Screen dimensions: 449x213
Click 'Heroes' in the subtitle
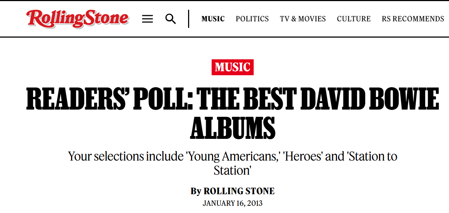pos(303,156)
